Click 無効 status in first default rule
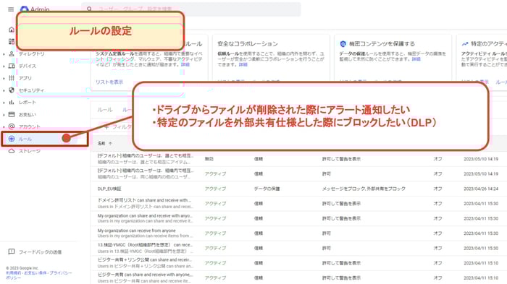507x284 pixels. click(209, 159)
